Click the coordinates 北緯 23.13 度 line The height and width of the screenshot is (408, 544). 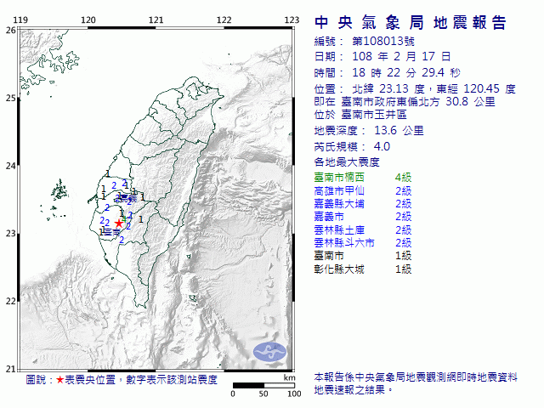coord(415,88)
